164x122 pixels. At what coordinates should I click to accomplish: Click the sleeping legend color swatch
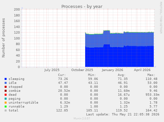[6, 79]
